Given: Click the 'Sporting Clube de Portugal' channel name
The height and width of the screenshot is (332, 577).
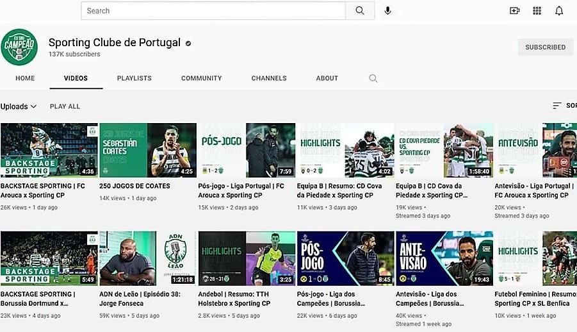Looking at the screenshot, I should [115, 43].
